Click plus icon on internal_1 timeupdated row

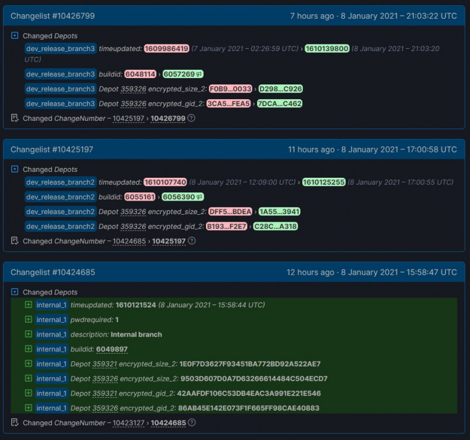click(x=29, y=305)
